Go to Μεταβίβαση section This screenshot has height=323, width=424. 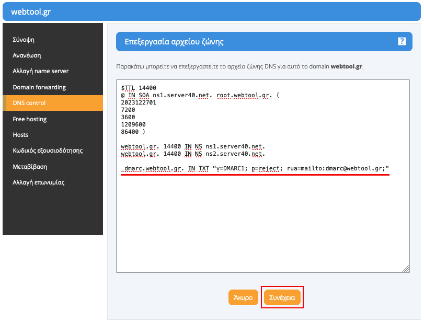pos(30,167)
